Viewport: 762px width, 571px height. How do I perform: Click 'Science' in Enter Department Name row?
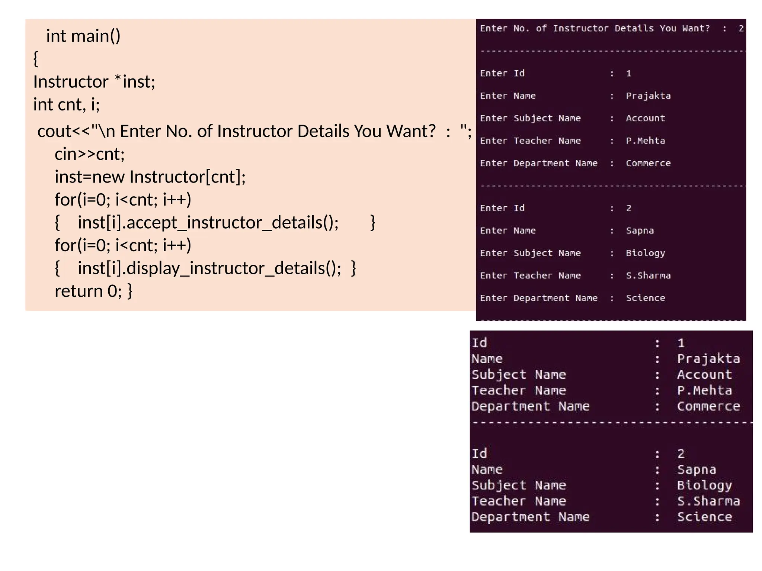pyautogui.click(x=646, y=298)
